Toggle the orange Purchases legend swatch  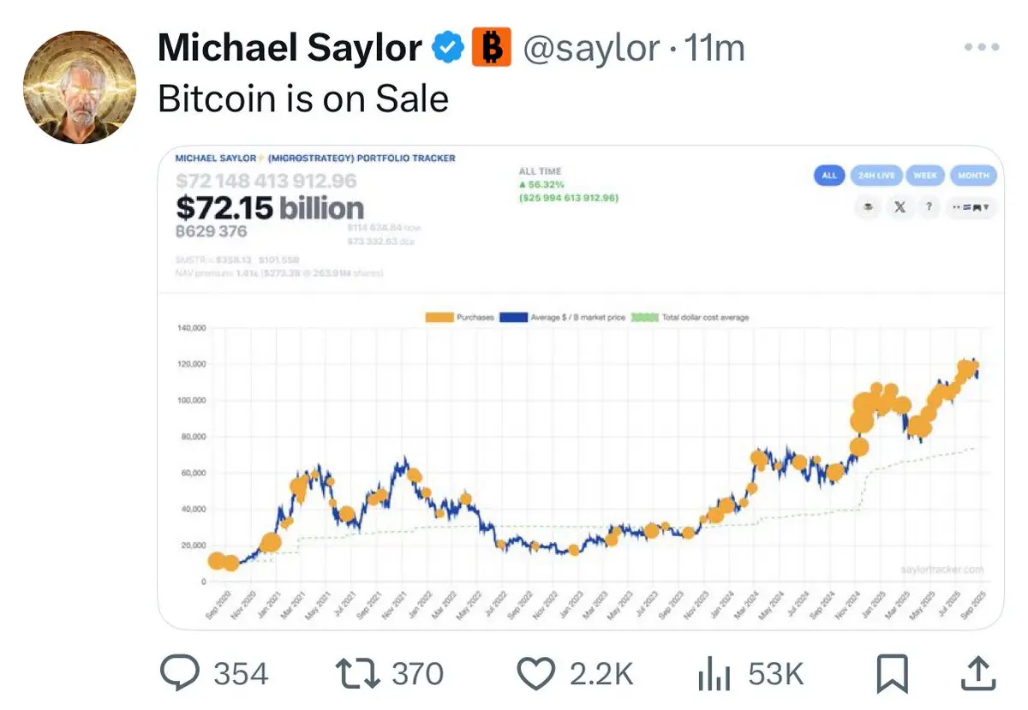(440, 318)
